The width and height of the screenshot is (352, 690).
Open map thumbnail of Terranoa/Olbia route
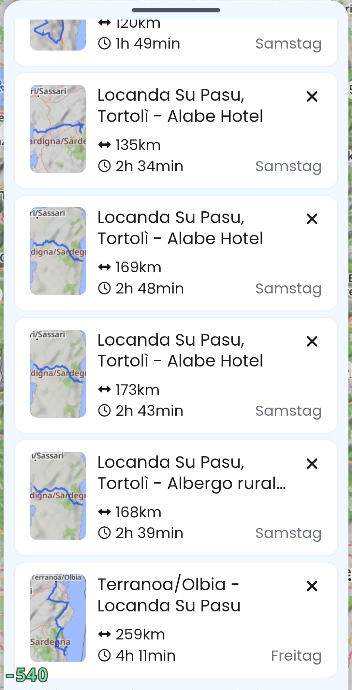pos(58,618)
